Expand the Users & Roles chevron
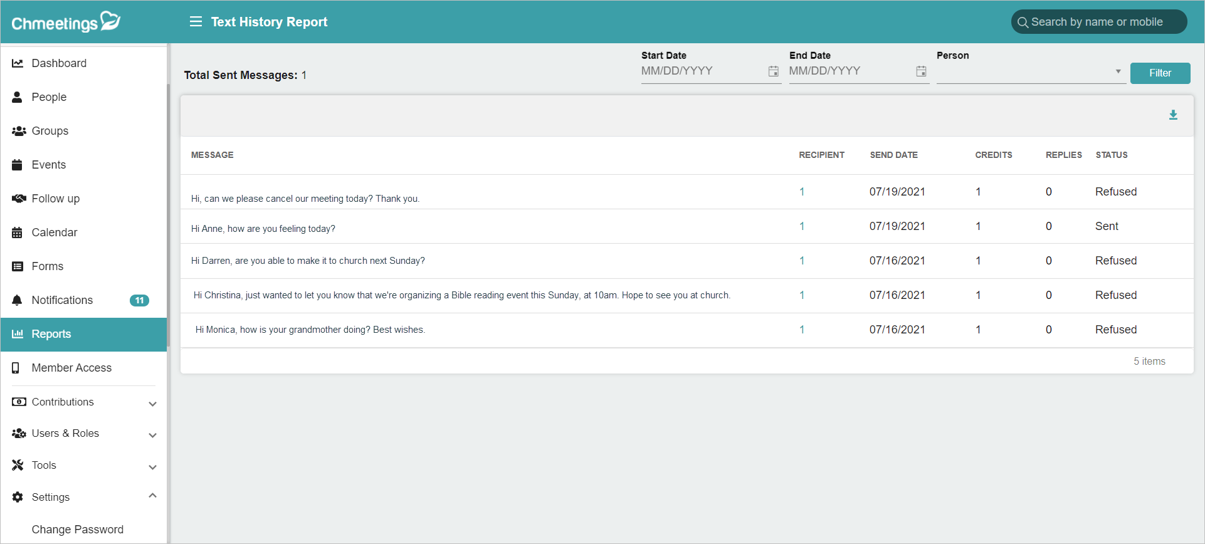This screenshot has width=1205, height=544. pyautogui.click(x=152, y=435)
